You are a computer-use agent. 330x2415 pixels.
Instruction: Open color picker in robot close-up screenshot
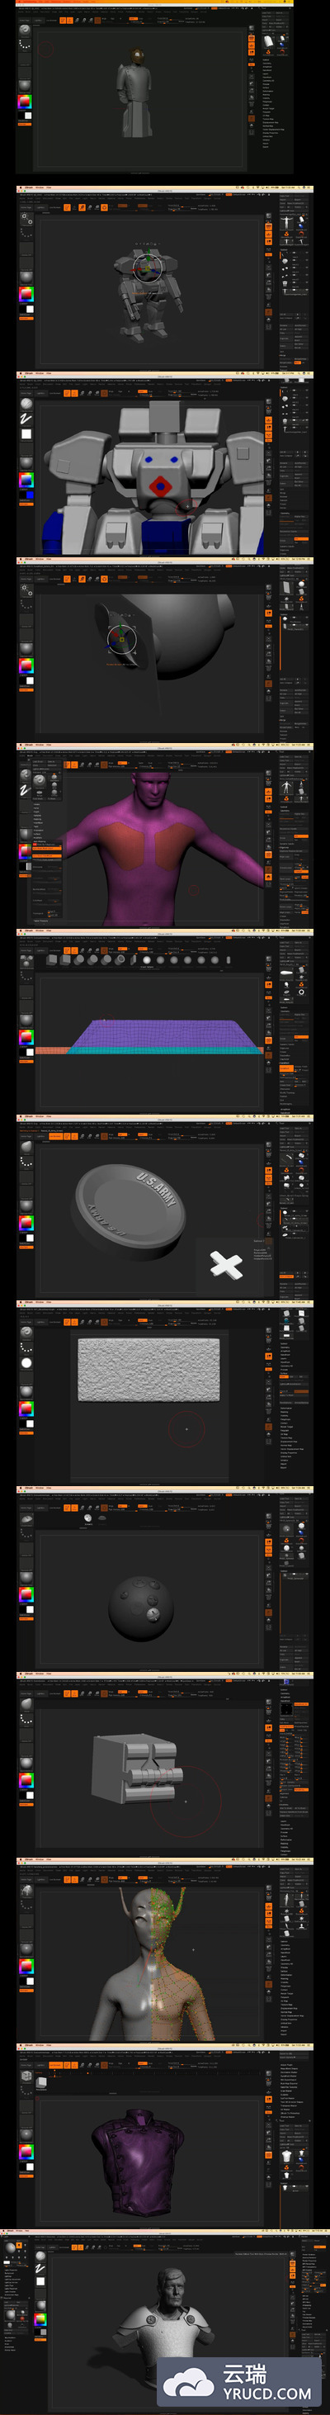(26, 480)
